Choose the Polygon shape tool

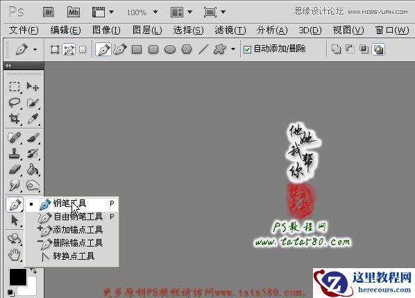187,49
